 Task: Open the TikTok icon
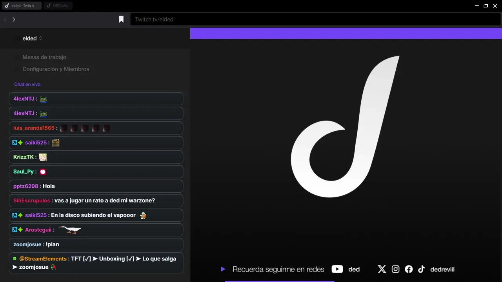(x=422, y=269)
